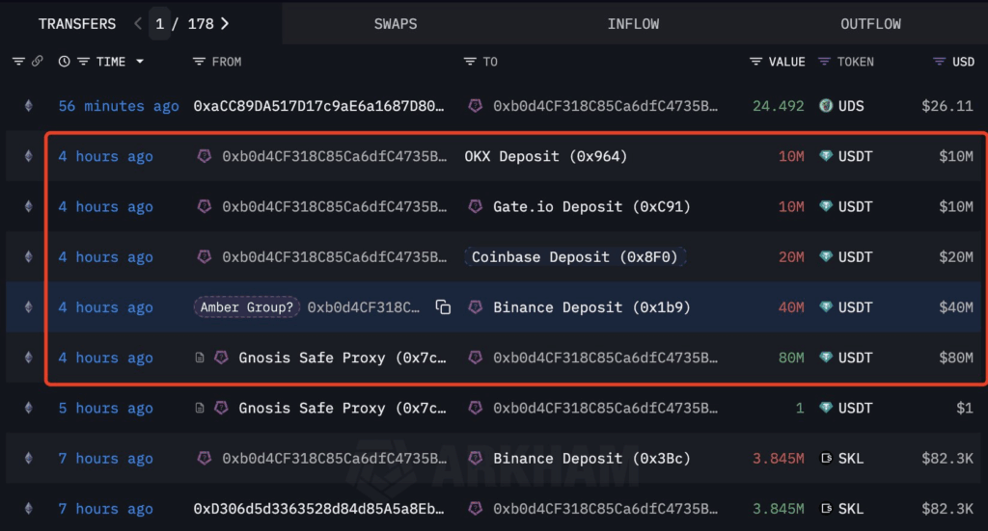Click USDT token icon in OKX Deposit row
The width and height of the screenshot is (988, 531).
tap(825, 156)
